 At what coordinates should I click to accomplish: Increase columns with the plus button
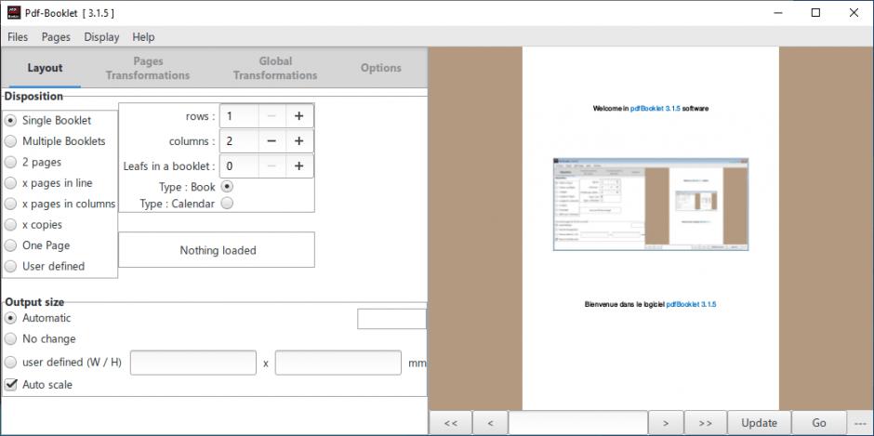299,141
